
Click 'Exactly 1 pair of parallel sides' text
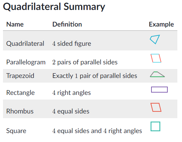click(x=95, y=76)
